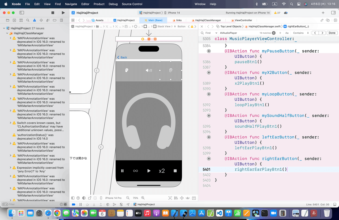Click the rightEarButton IBAction connection circle
This screenshot has height=220, width=339.
point(209,159)
